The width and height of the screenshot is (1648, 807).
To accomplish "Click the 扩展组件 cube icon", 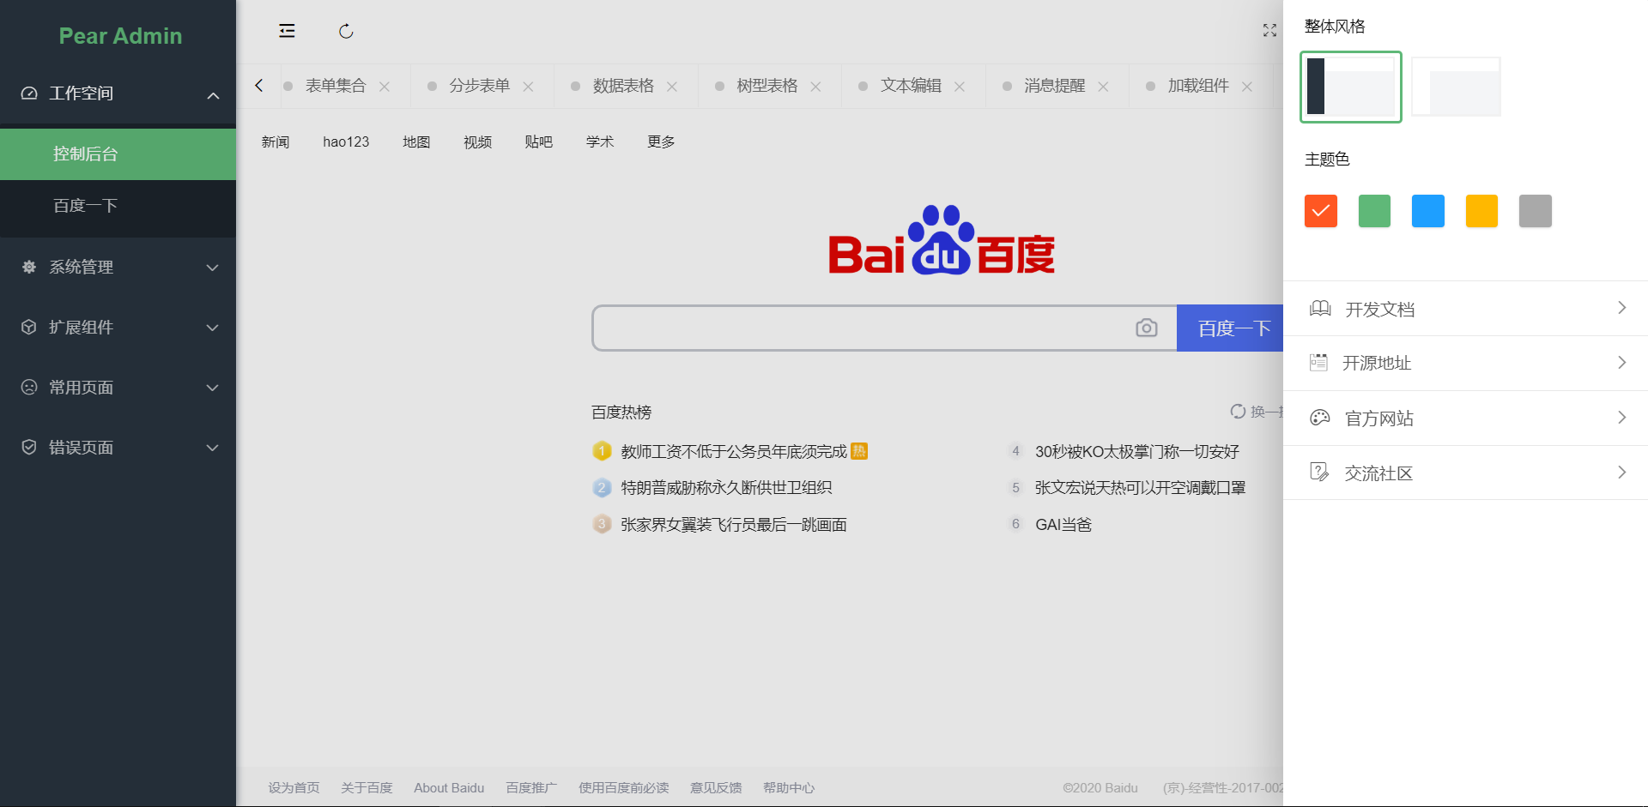I will click(29, 327).
